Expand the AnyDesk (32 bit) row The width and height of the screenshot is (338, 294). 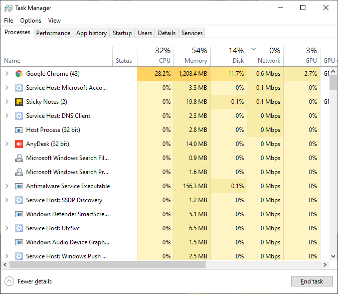pyautogui.click(x=7, y=143)
